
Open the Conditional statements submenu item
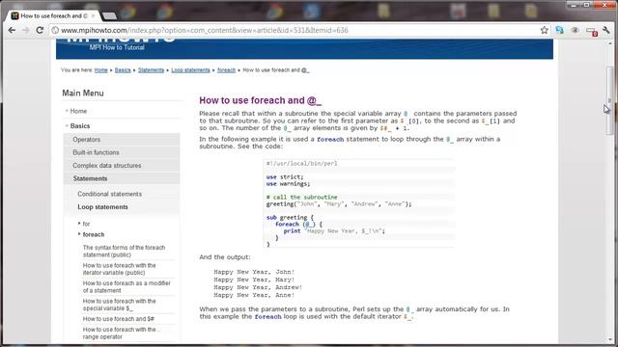109,194
